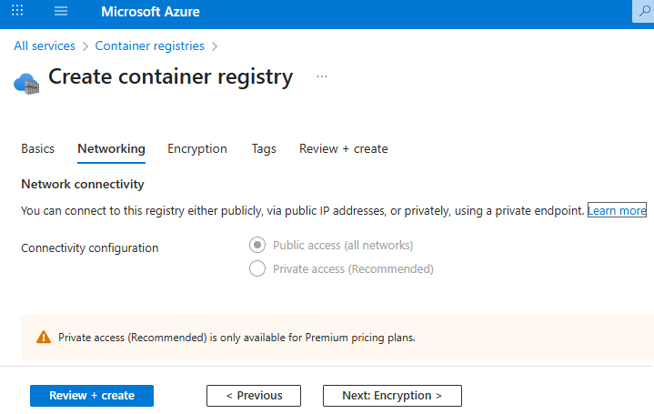Click chevron after Container registries breadcrumb
Image resolution: width=654 pixels, height=414 pixels.
214,45
